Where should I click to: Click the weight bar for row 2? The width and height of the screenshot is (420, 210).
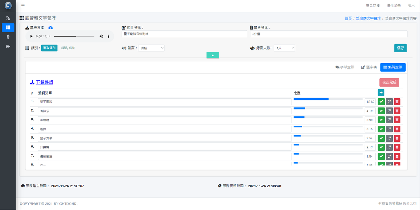(328, 108)
